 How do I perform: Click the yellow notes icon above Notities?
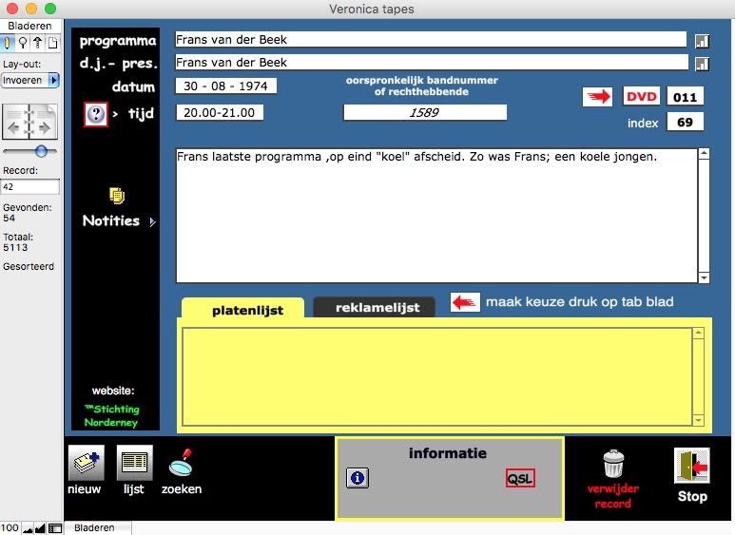pyautogui.click(x=117, y=196)
